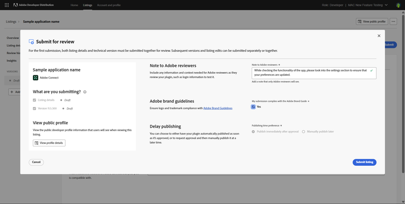405x204 pixels.
Task: Open the Adobe Brand Guidelines link
Action: pyautogui.click(x=218, y=108)
